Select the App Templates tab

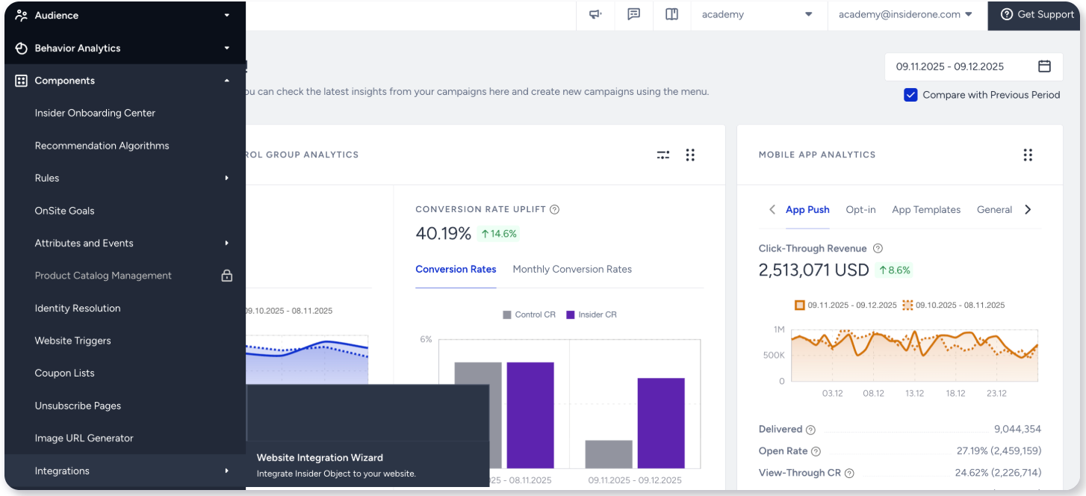926,210
